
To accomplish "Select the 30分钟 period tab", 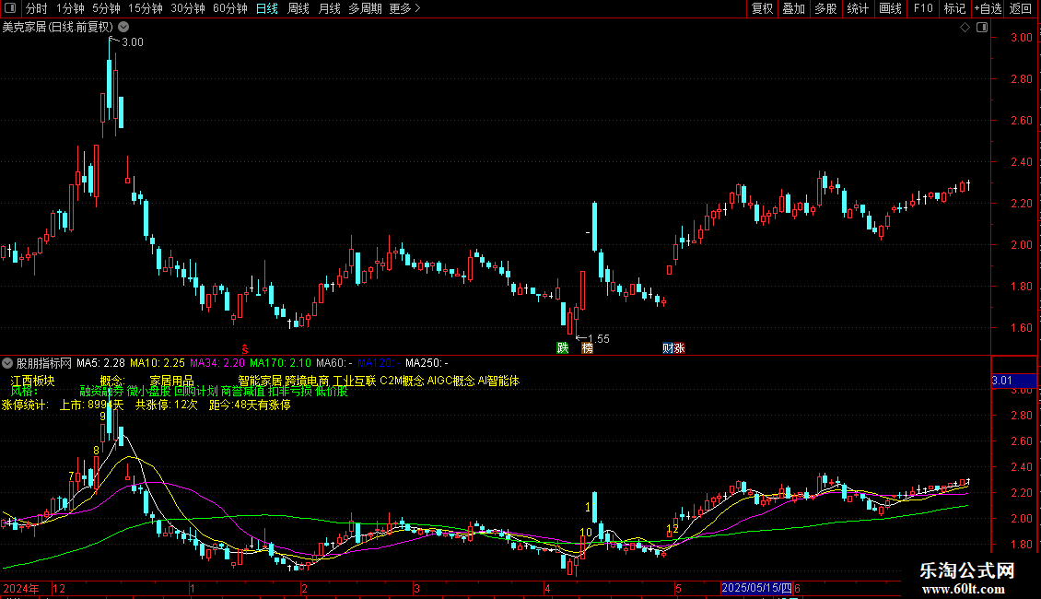I will tap(188, 8).
